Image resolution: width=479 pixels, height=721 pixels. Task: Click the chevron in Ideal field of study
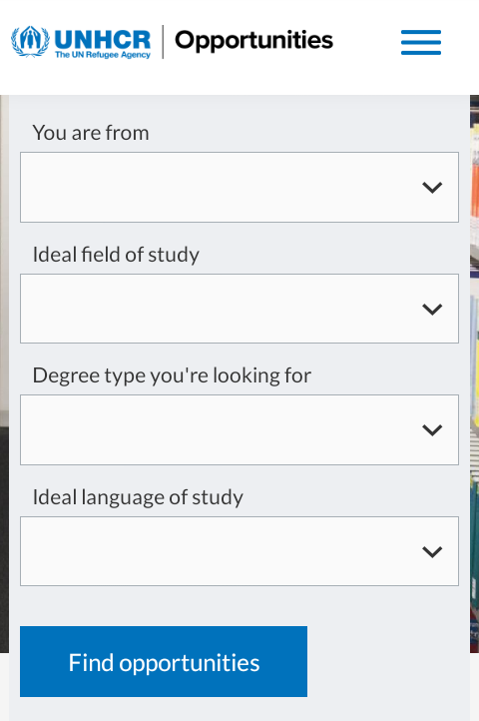[x=432, y=309]
